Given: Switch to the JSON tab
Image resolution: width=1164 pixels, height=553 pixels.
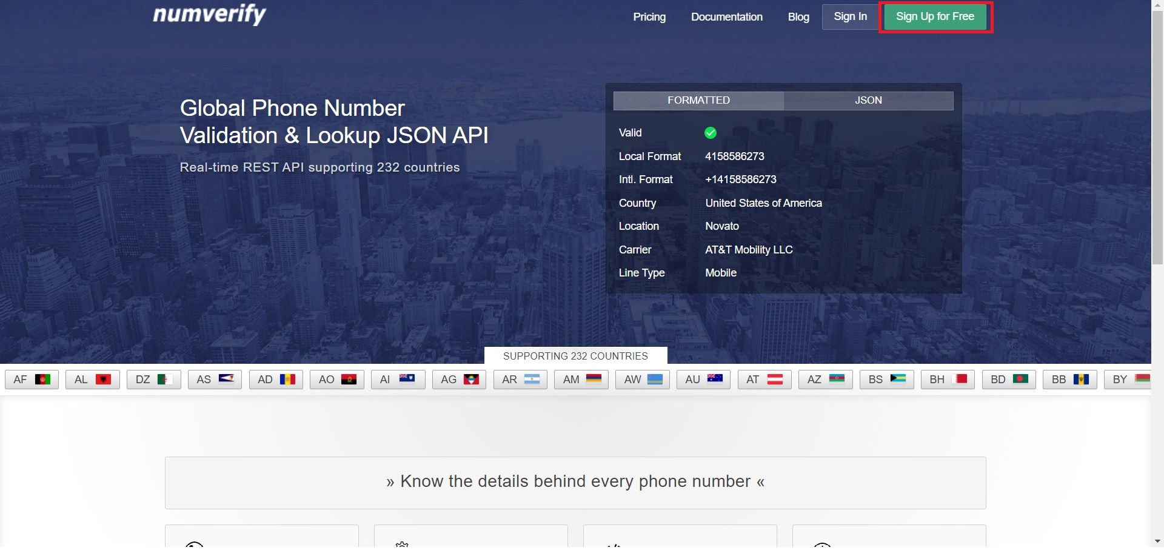Looking at the screenshot, I should pos(868,101).
